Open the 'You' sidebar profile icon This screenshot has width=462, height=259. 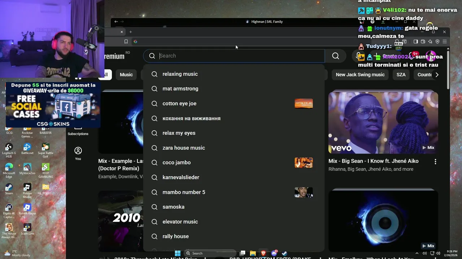(x=78, y=153)
